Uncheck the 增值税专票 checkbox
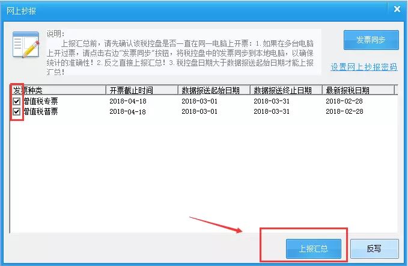 pyautogui.click(x=17, y=101)
